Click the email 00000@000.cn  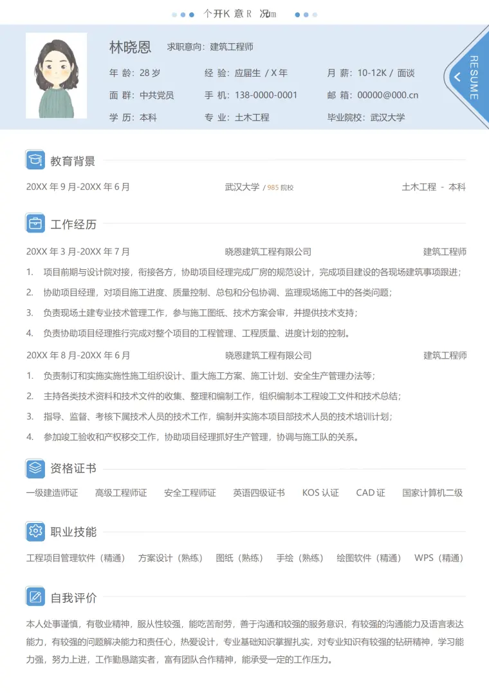[x=388, y=95]
